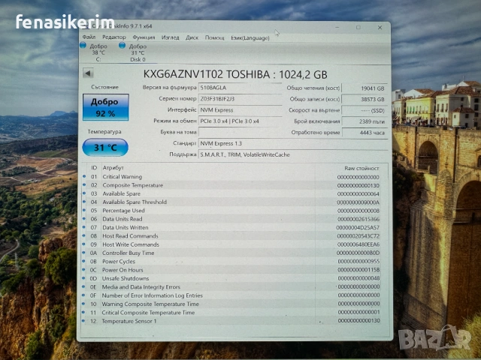This screenshot has height=360, width=481.
Task: Click the power on count 2389 пъти
Action: pyautogui.click(x=365, y=121)
